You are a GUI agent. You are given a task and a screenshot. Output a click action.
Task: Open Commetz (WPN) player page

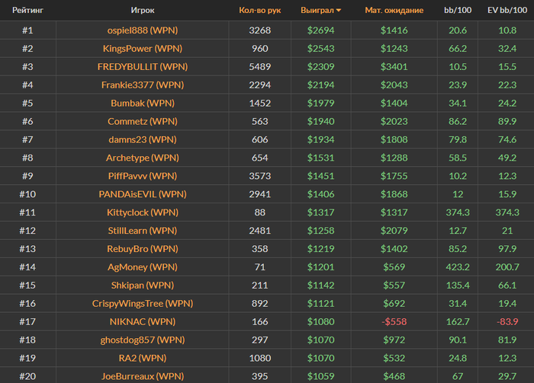click(142, 121)
